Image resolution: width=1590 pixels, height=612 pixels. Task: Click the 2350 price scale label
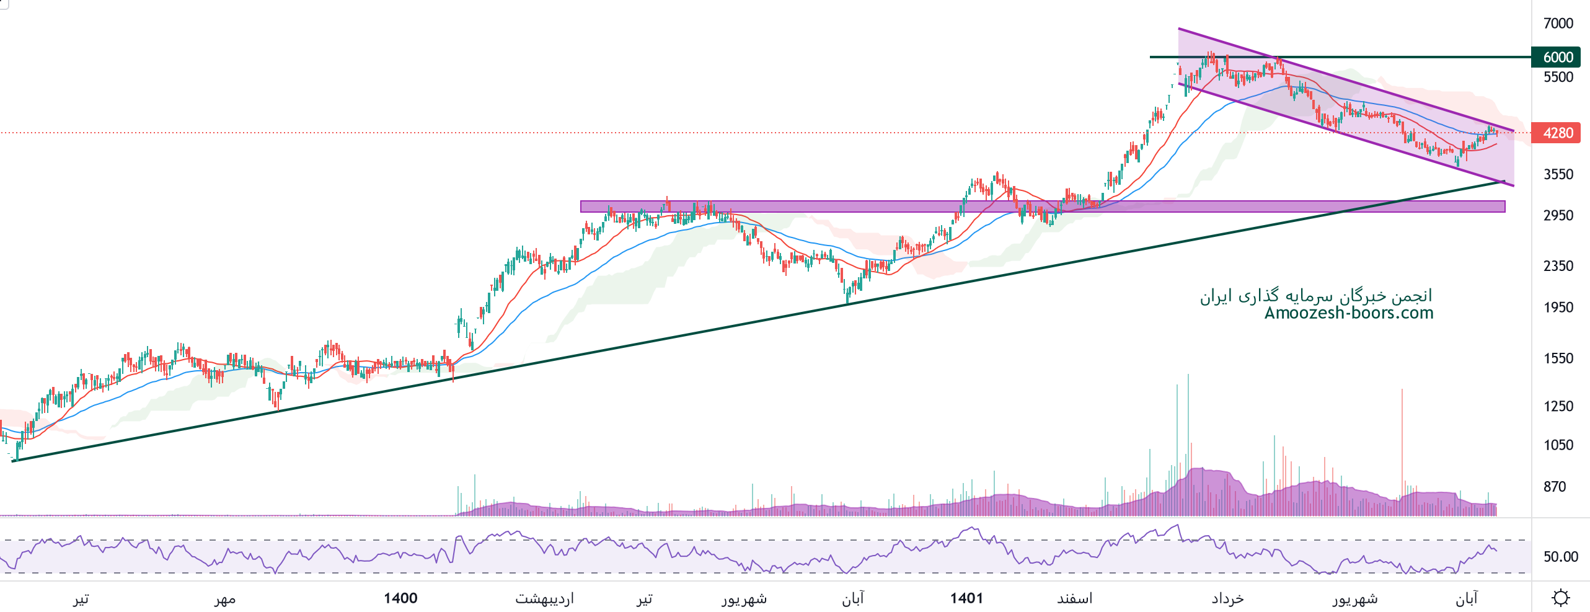[x=1558, y=266]
